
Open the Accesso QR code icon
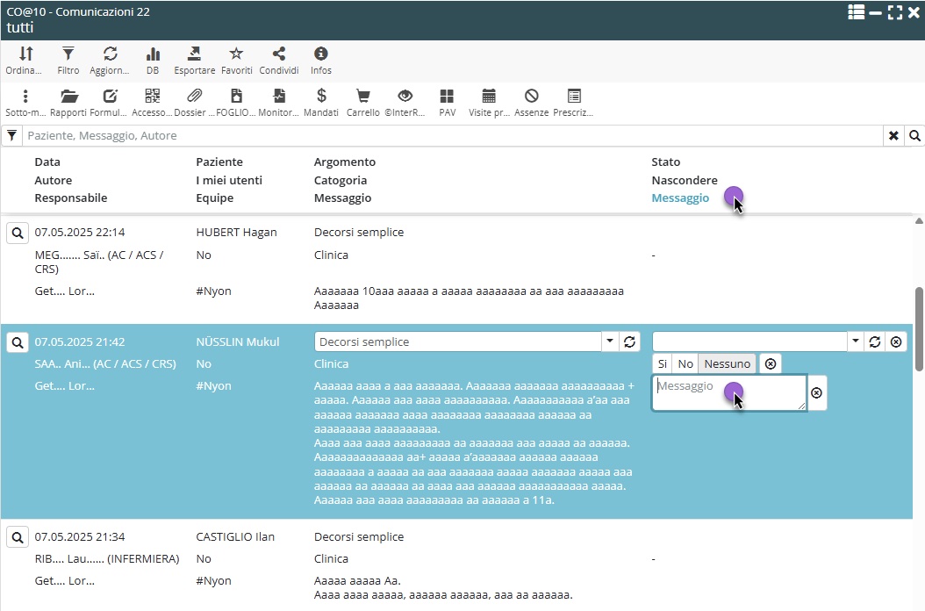click(153, 97)
